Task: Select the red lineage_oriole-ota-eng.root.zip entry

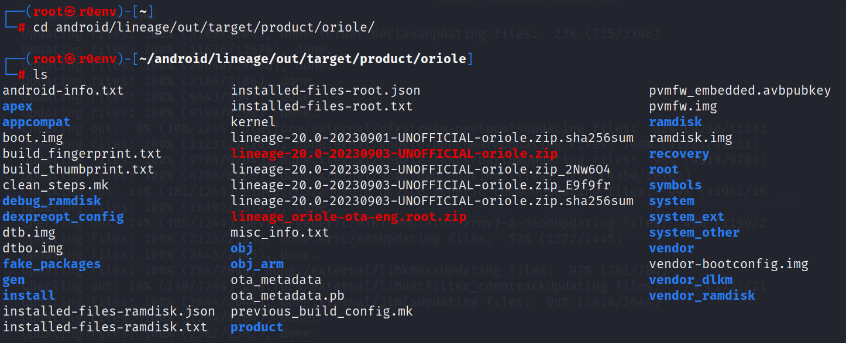Action: (x=348, y=217)
